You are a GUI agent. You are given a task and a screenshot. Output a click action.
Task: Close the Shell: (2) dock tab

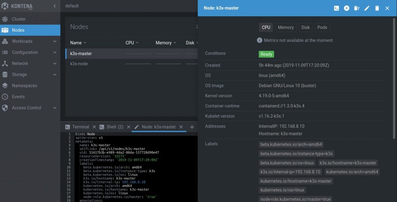(x=129, y=127)
